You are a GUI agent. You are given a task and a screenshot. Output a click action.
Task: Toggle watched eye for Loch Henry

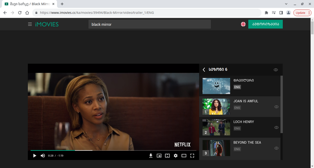(x=276, y=127)
